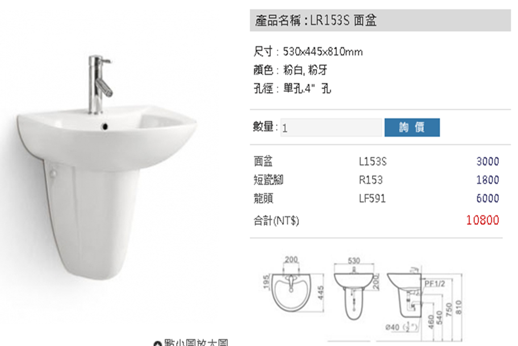Click the 產品名稱 LR153S 面盆 header bar
518x346 pixels.
[x=380, y=20]
